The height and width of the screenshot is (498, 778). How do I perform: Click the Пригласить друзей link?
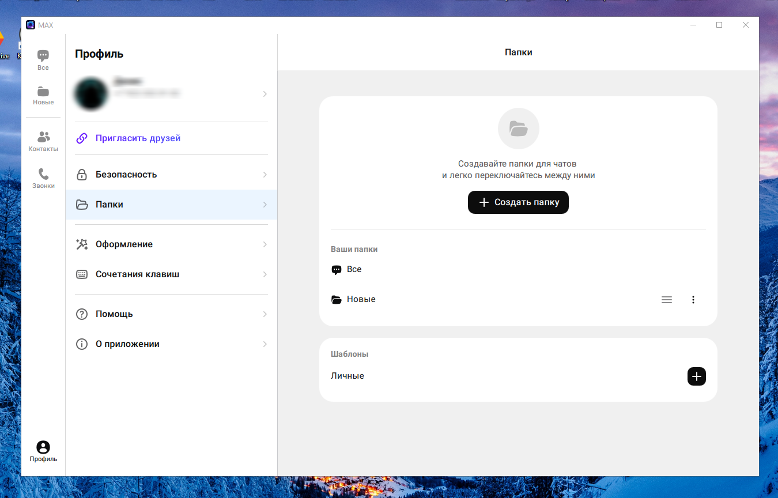click(x=138, y=138)
